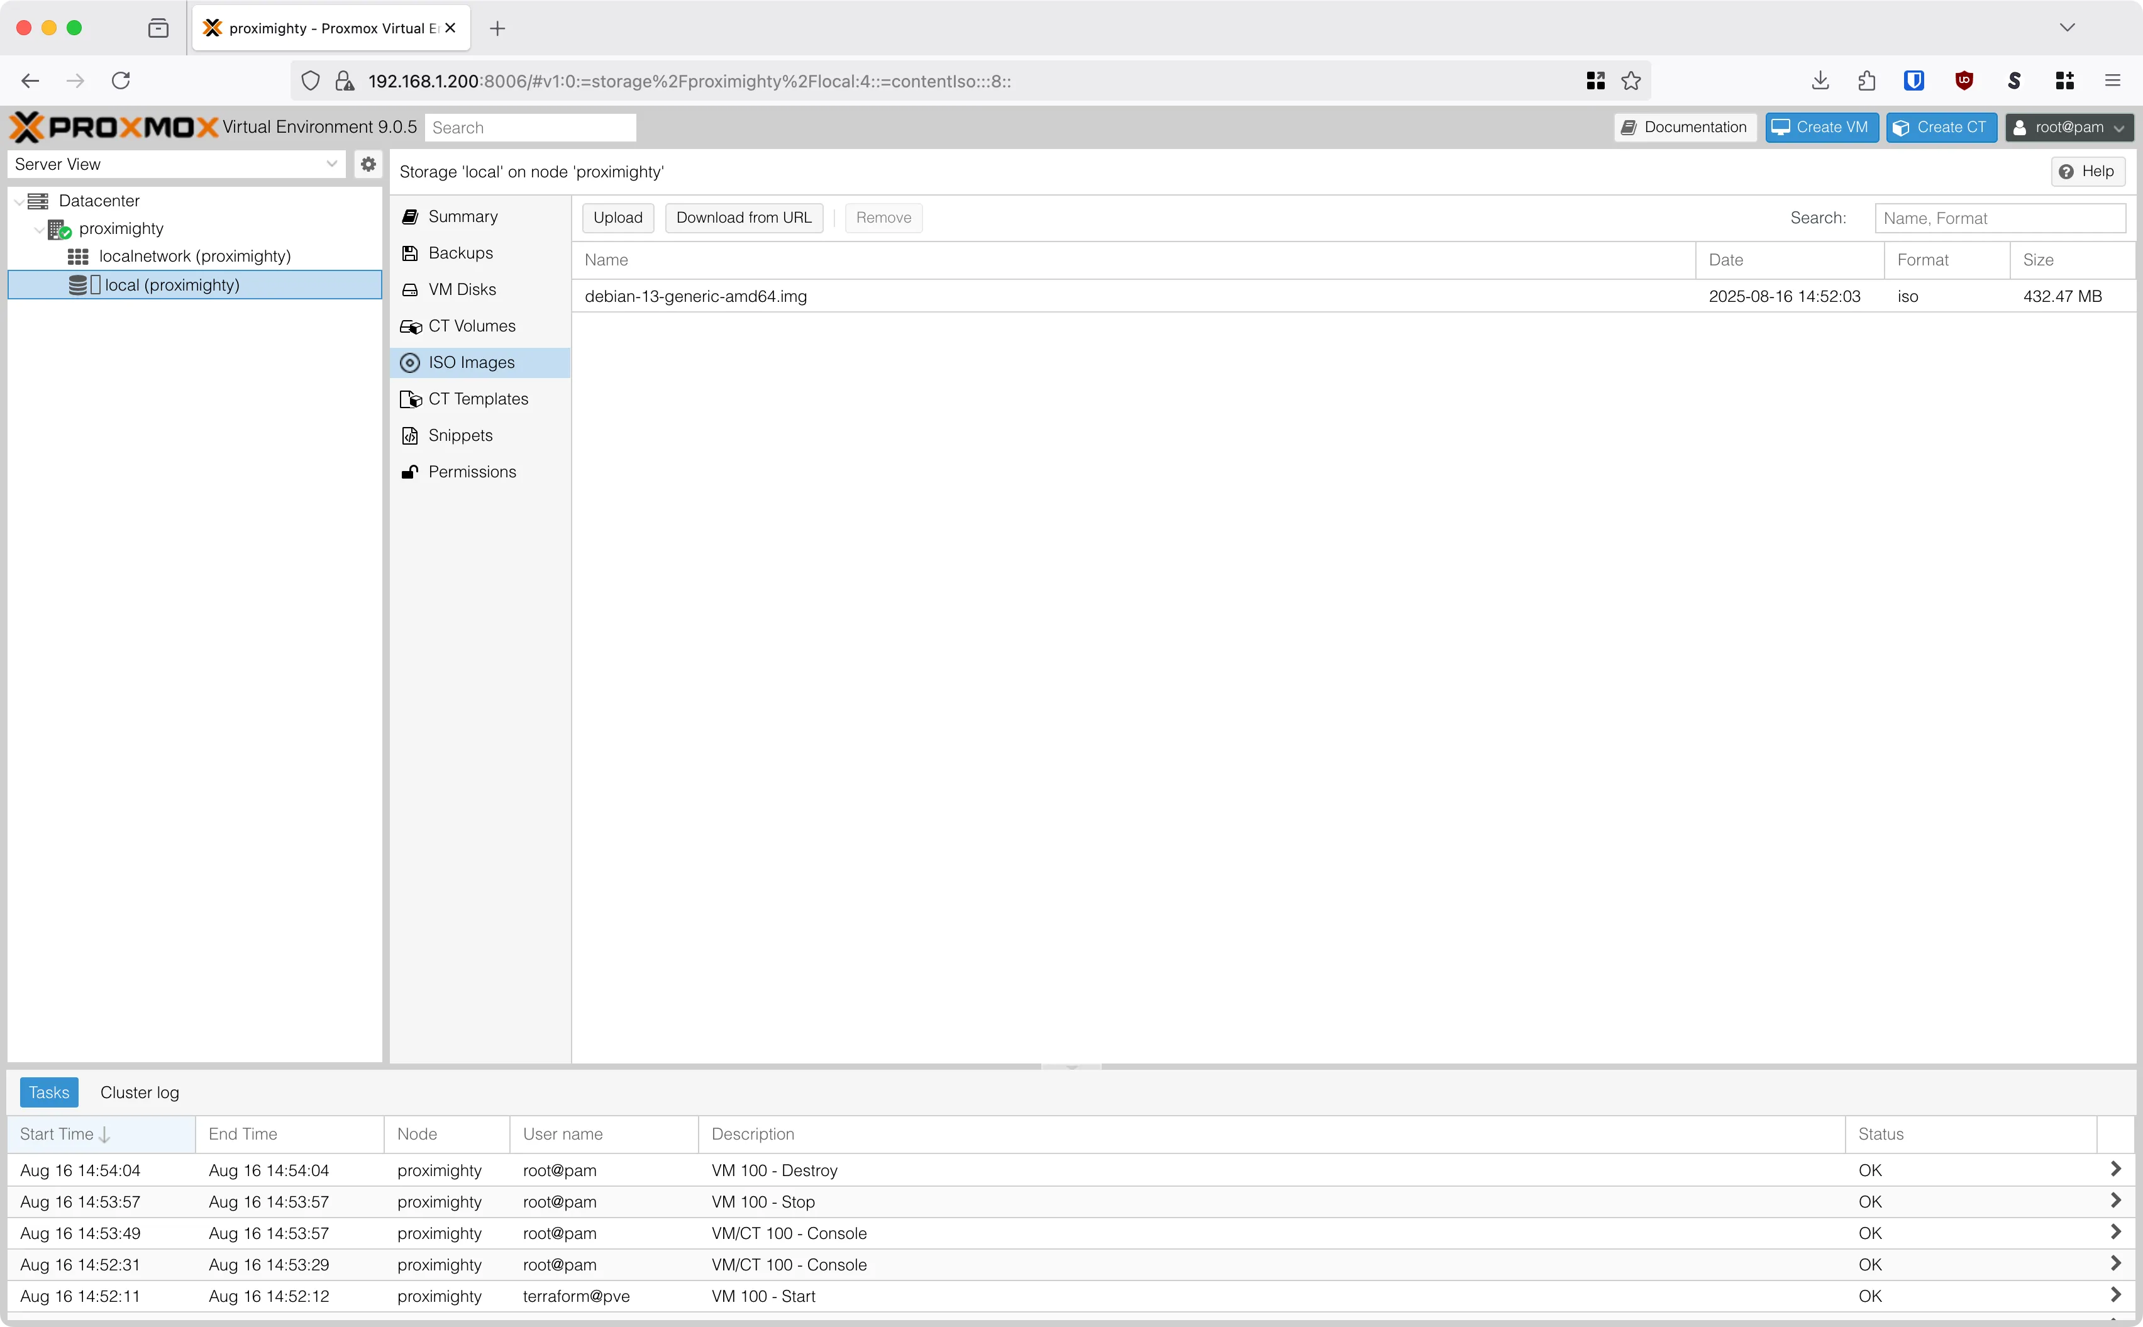Click Download from URL
The image size is (2143, 1327).
[744, 217]
